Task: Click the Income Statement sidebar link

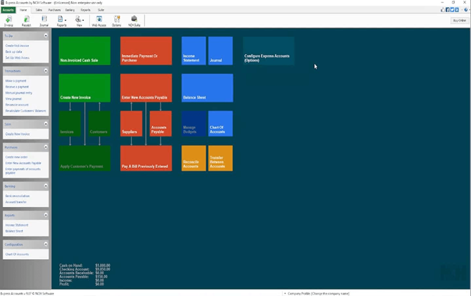Action: click(x=17, y=225)
